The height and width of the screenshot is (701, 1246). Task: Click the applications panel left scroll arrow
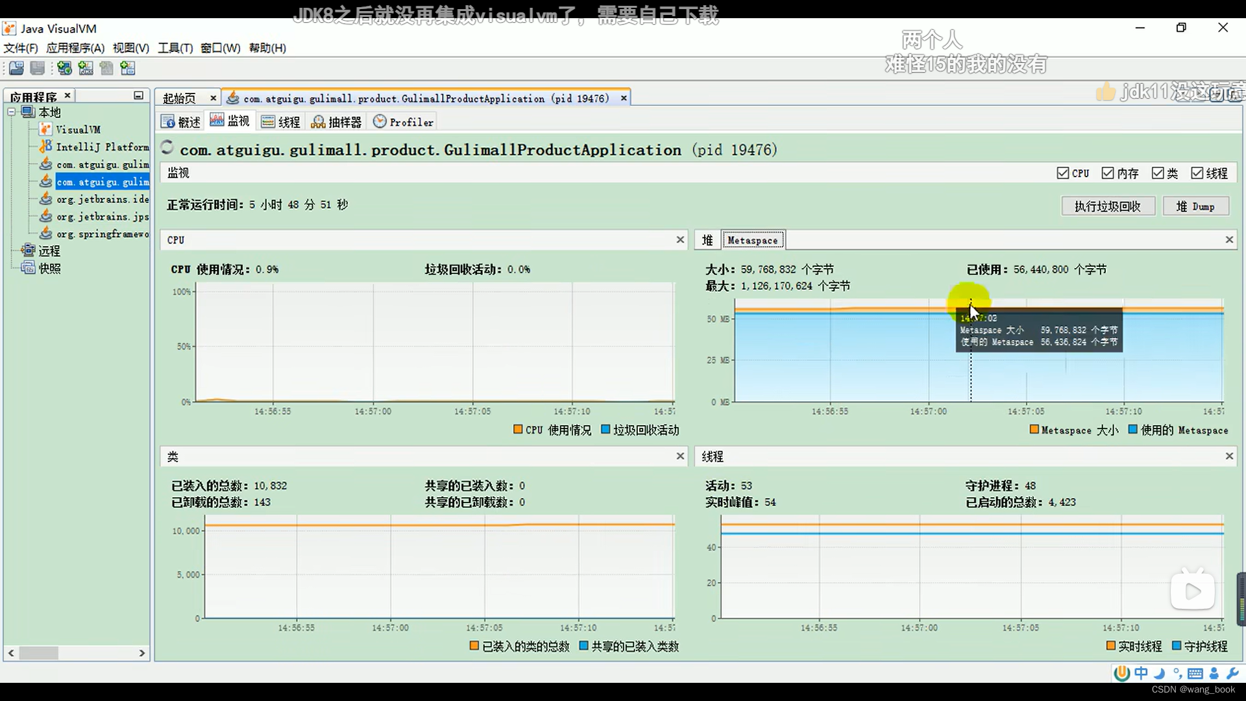click(11, 653)
